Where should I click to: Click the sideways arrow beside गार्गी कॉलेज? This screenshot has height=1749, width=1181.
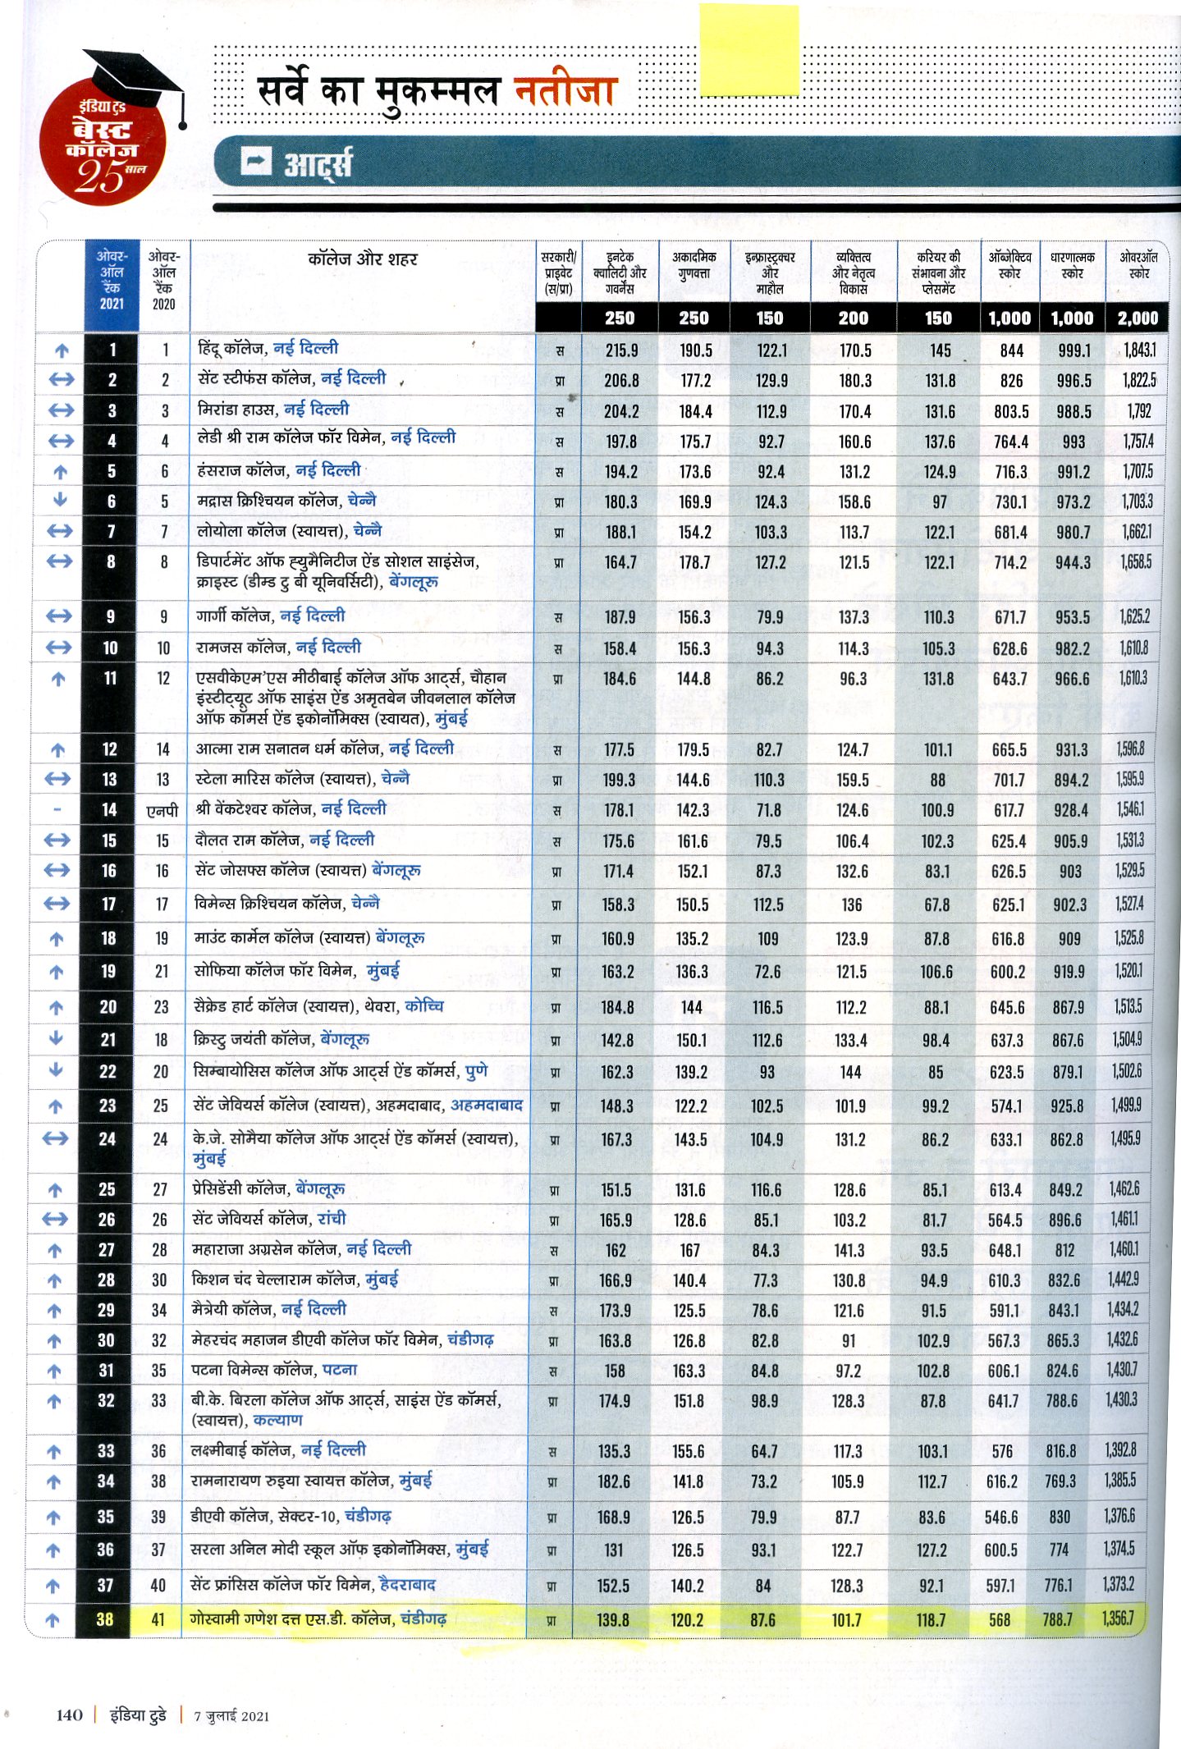click(59, 616)
